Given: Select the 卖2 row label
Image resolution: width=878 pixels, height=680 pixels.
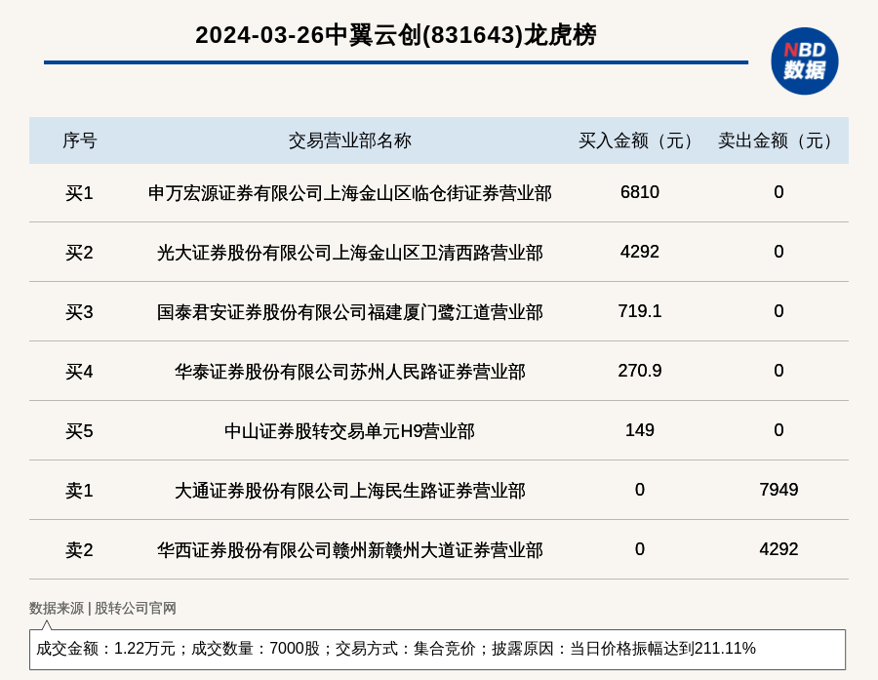Looking at the screenshot, I should 79,550.
